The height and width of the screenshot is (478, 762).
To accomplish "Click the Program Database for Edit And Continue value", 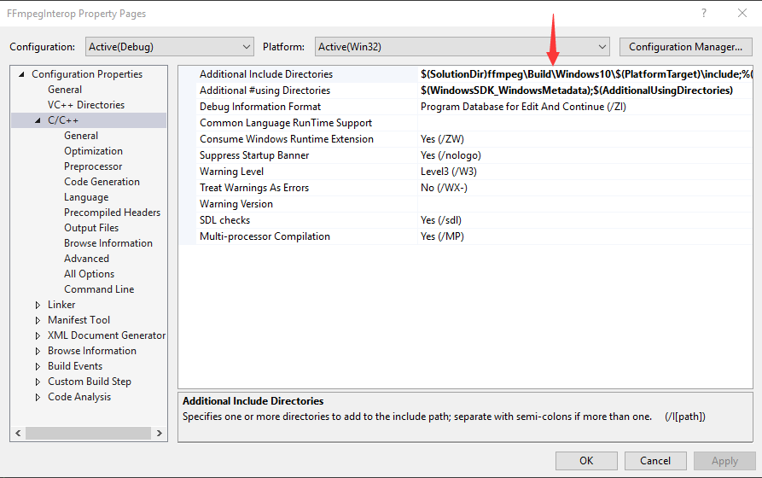I will click(x=523, y=107).
